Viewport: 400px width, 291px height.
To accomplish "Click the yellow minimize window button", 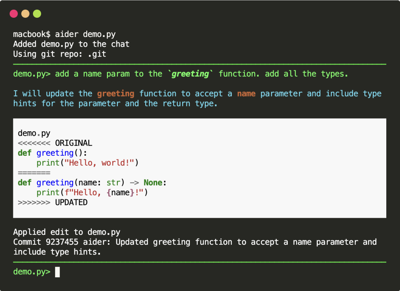I will [x=25, y=14].
